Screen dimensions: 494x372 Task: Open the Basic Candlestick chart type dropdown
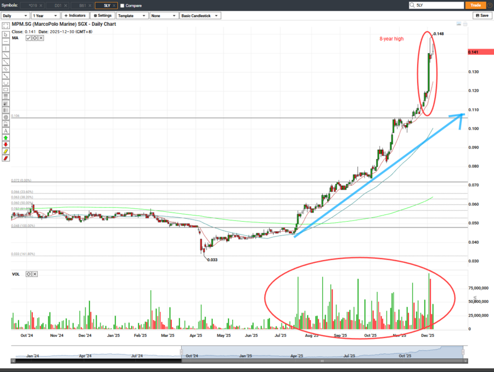pos(200,15)
